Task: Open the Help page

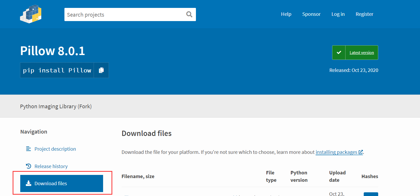Action: (x=286, y=14)
